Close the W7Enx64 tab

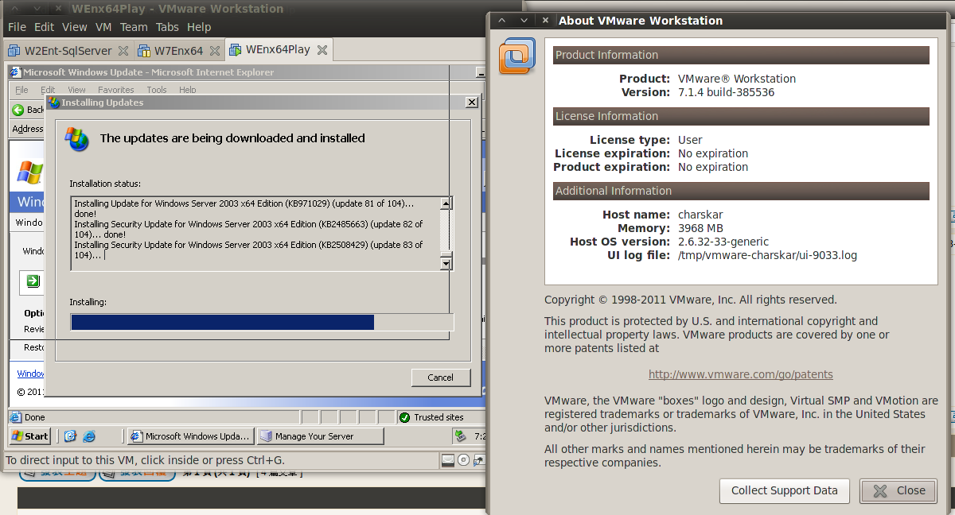tap(215, 51)
